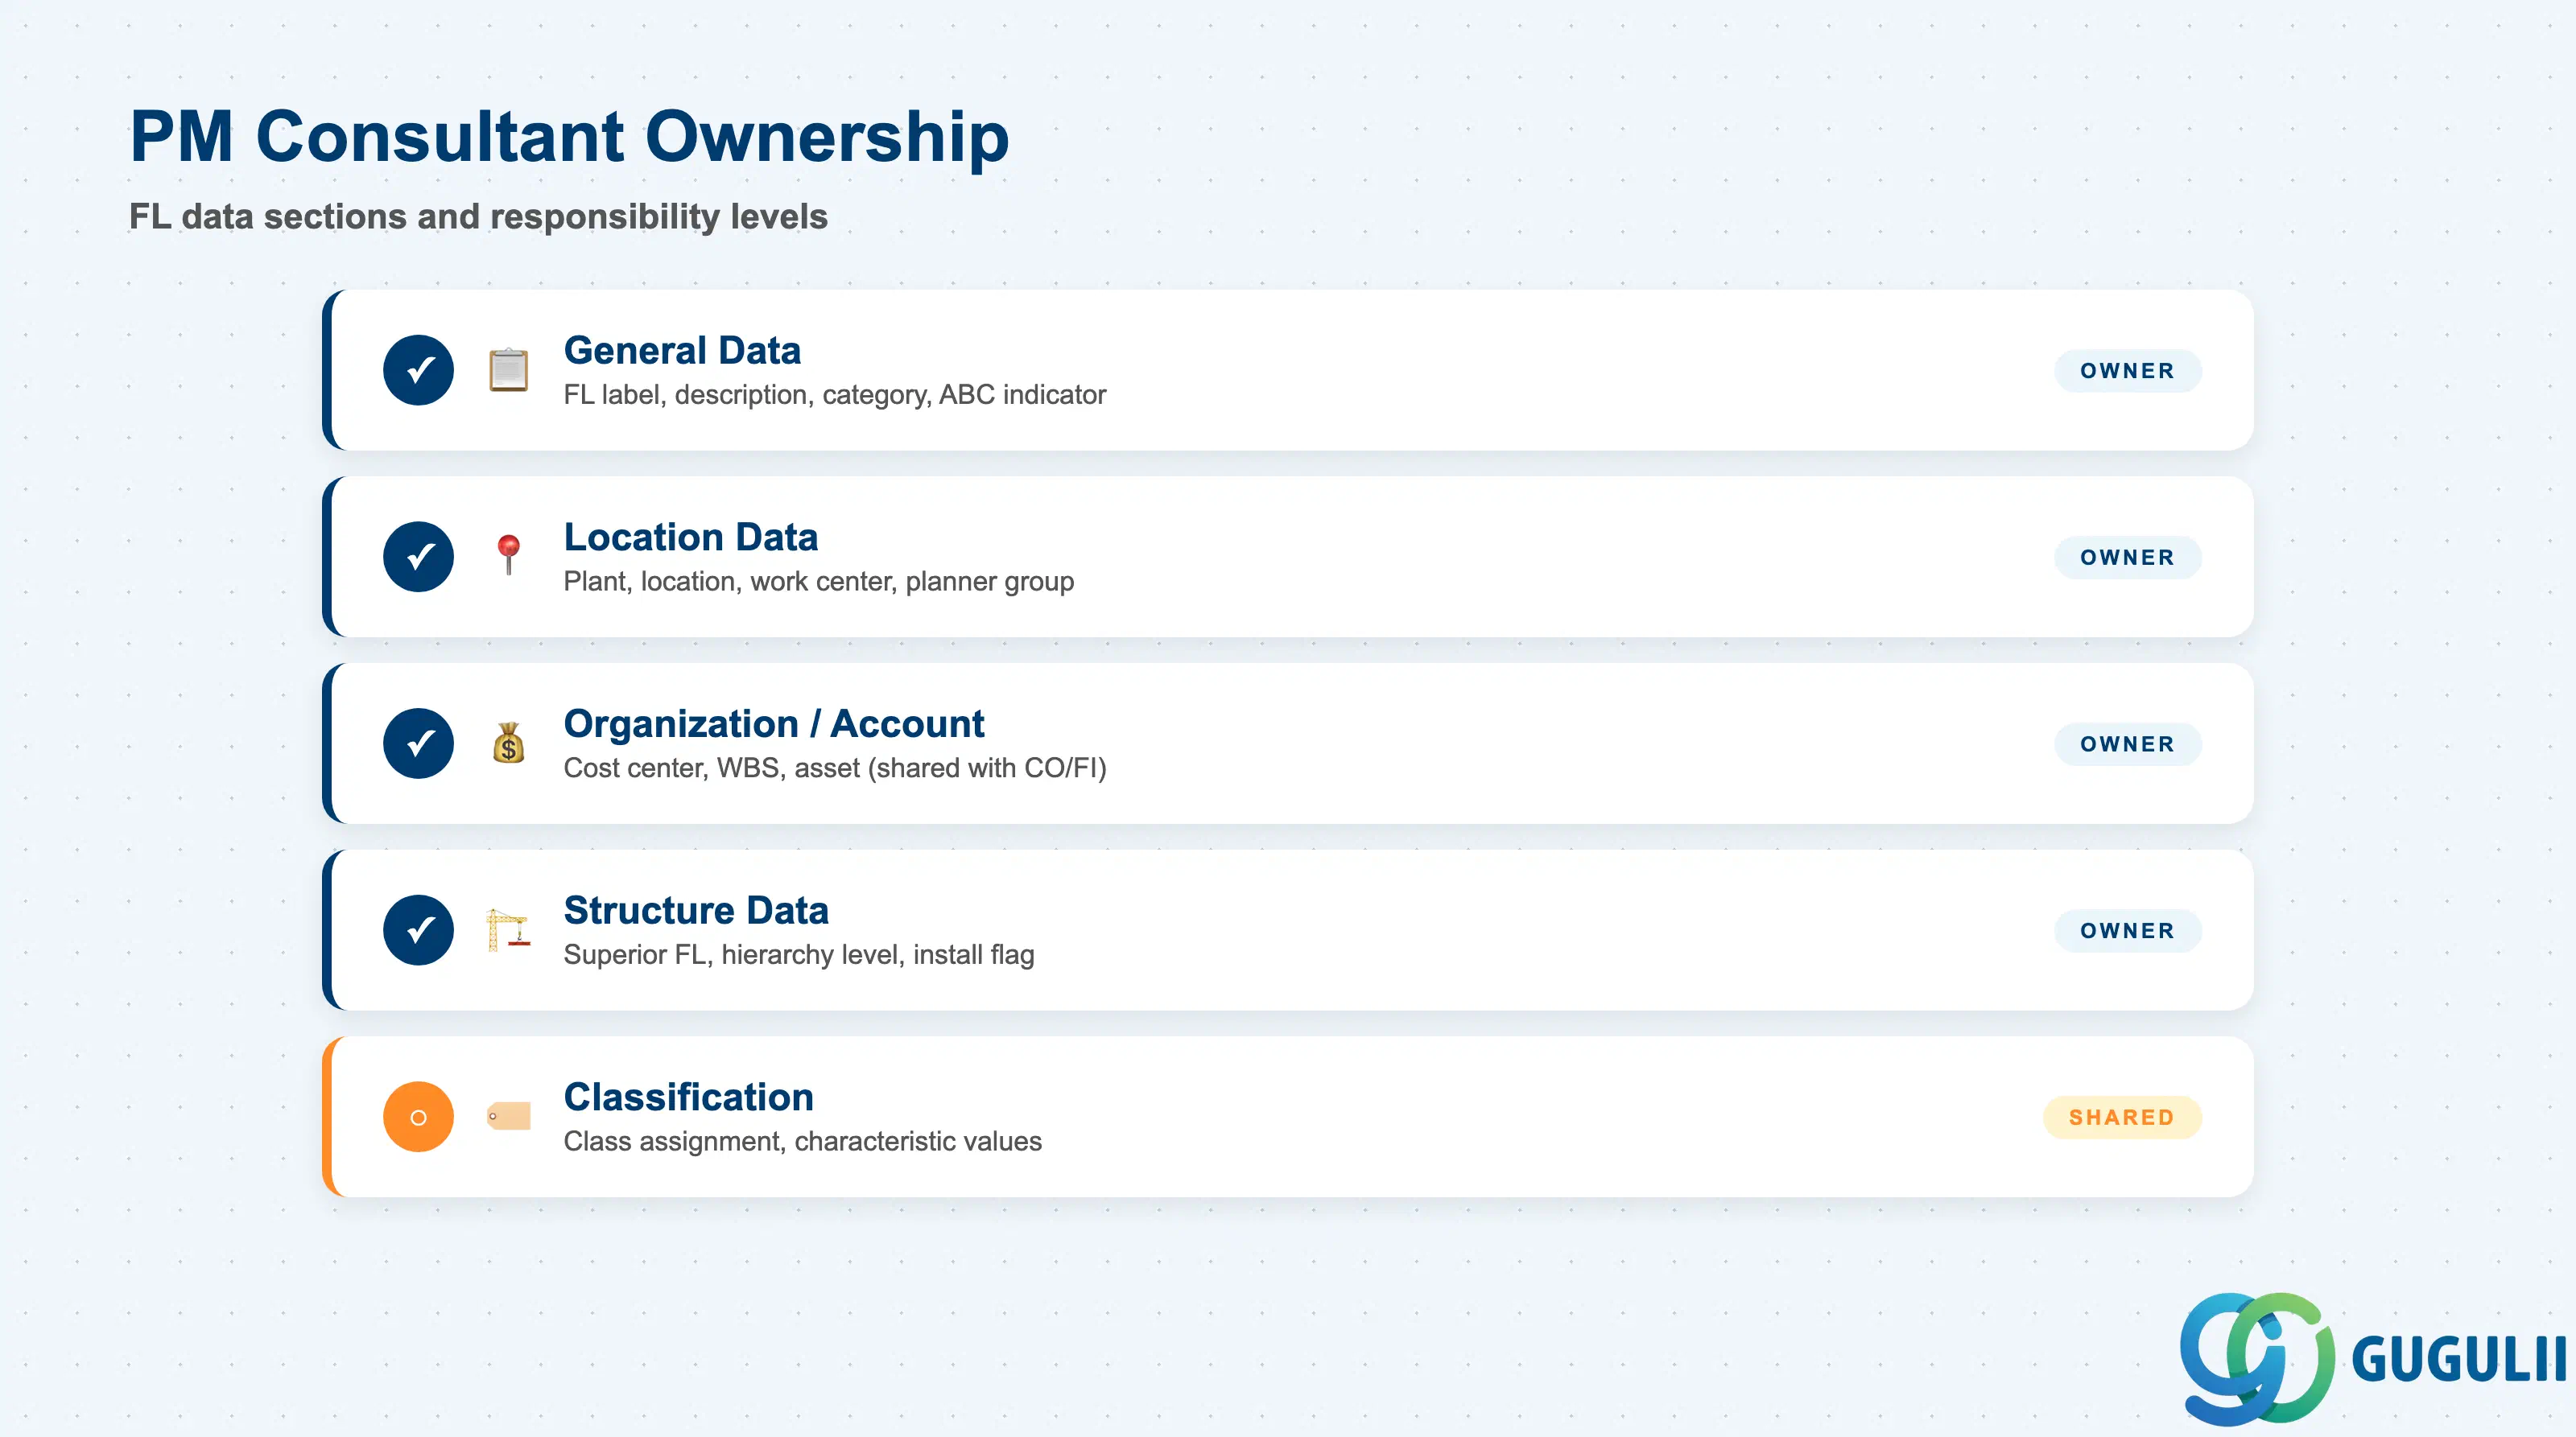Click the OWNER badge on Location Data

point(2127,558)
